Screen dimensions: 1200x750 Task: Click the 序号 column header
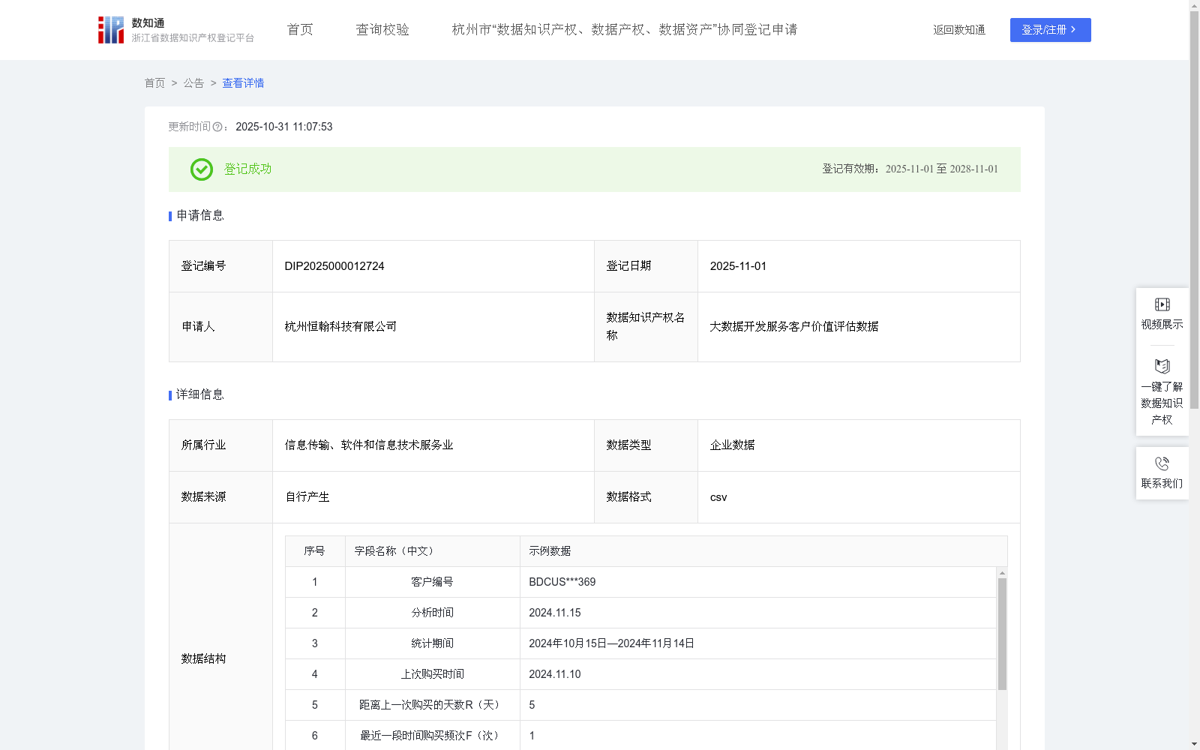(315, 551)
